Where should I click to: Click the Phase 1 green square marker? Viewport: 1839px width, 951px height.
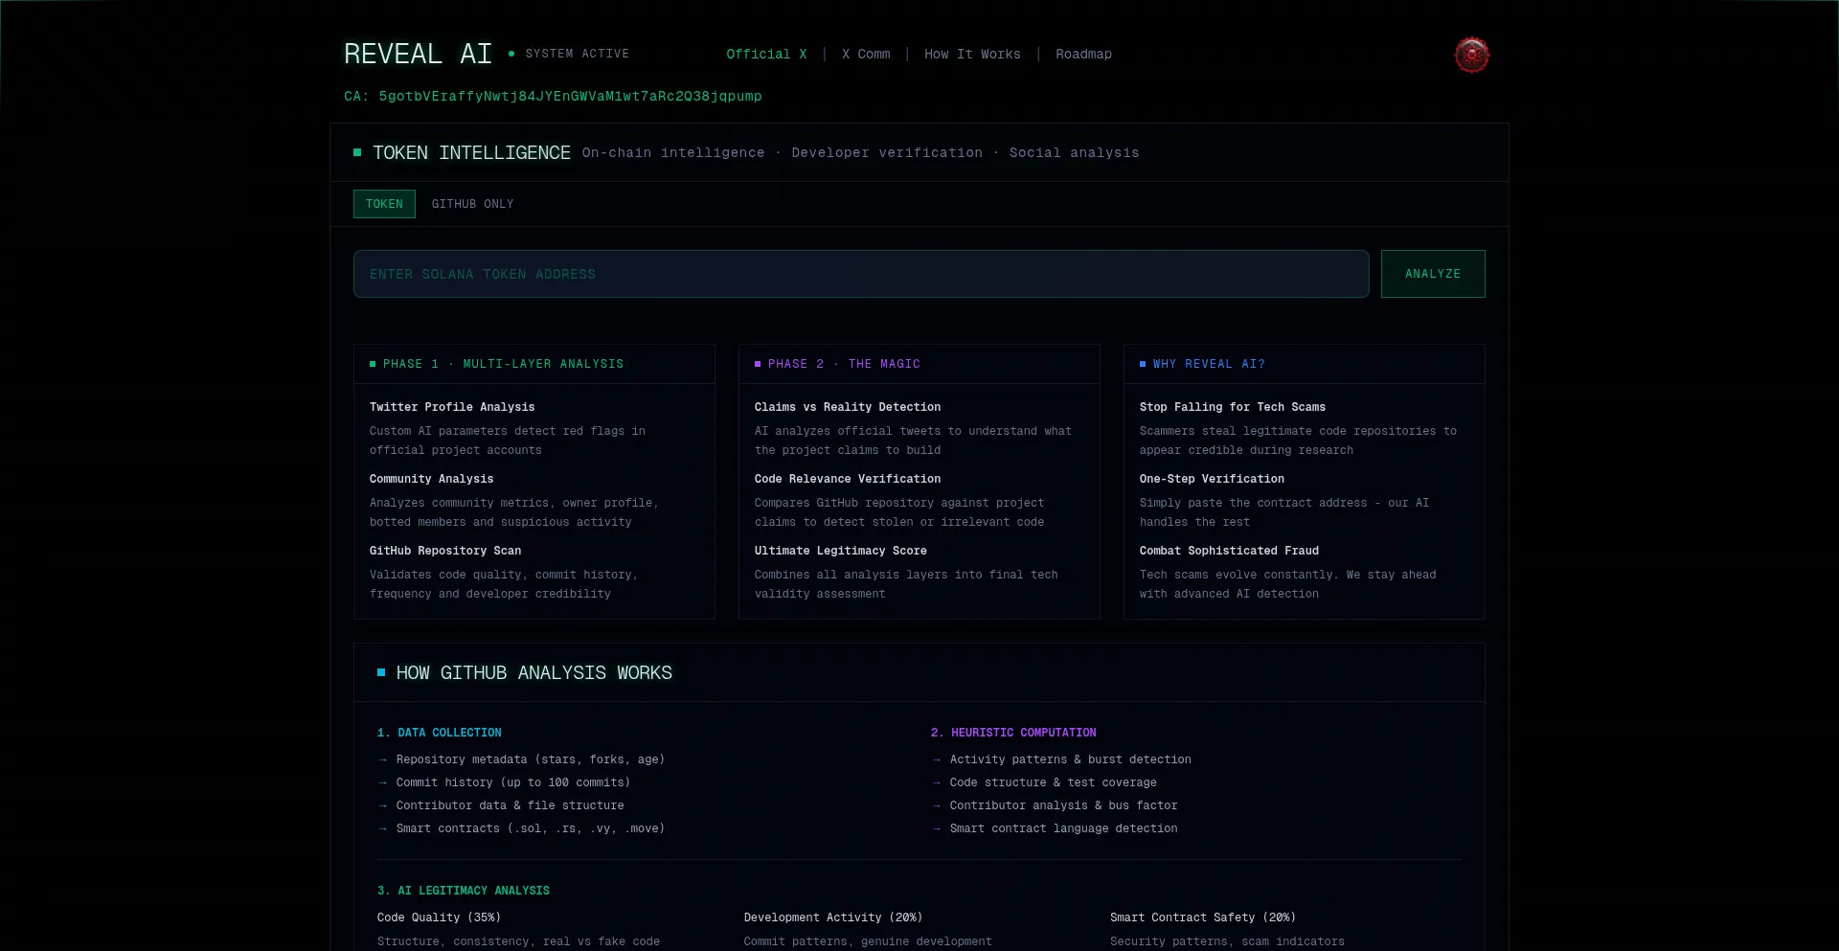pos(373,364)
